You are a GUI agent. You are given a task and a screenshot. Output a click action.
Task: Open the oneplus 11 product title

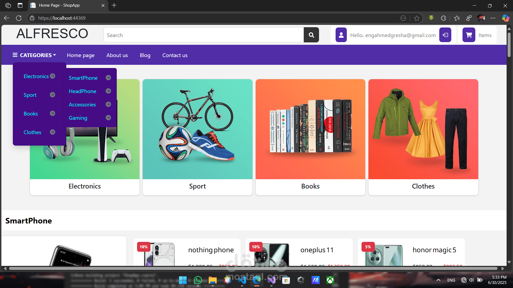317,250
